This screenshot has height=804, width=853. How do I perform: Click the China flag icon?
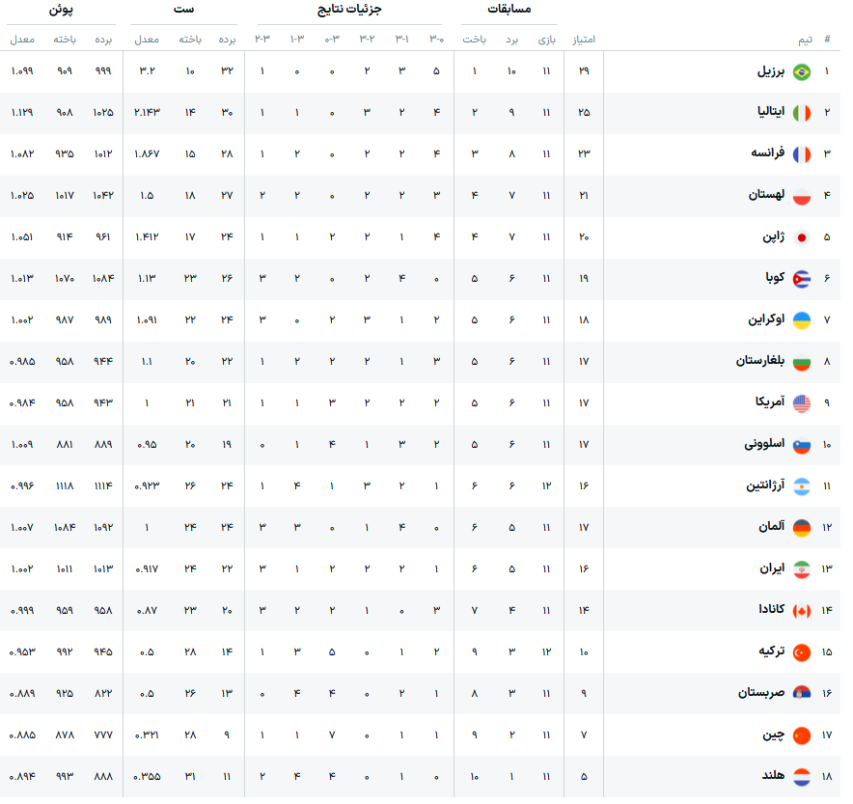click(801, 735)
